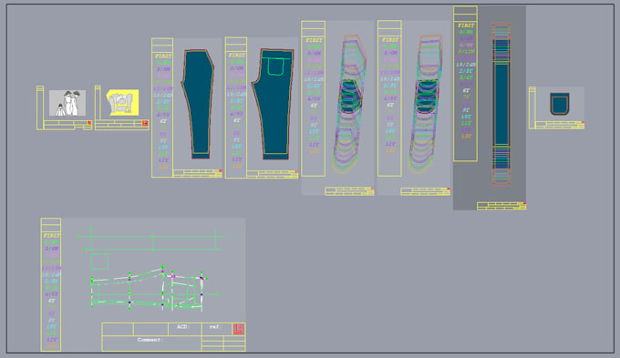This screenshot has height=358, width=620.
Task: Click white 6T size on waistband sheet
Action: pos(466,90)
